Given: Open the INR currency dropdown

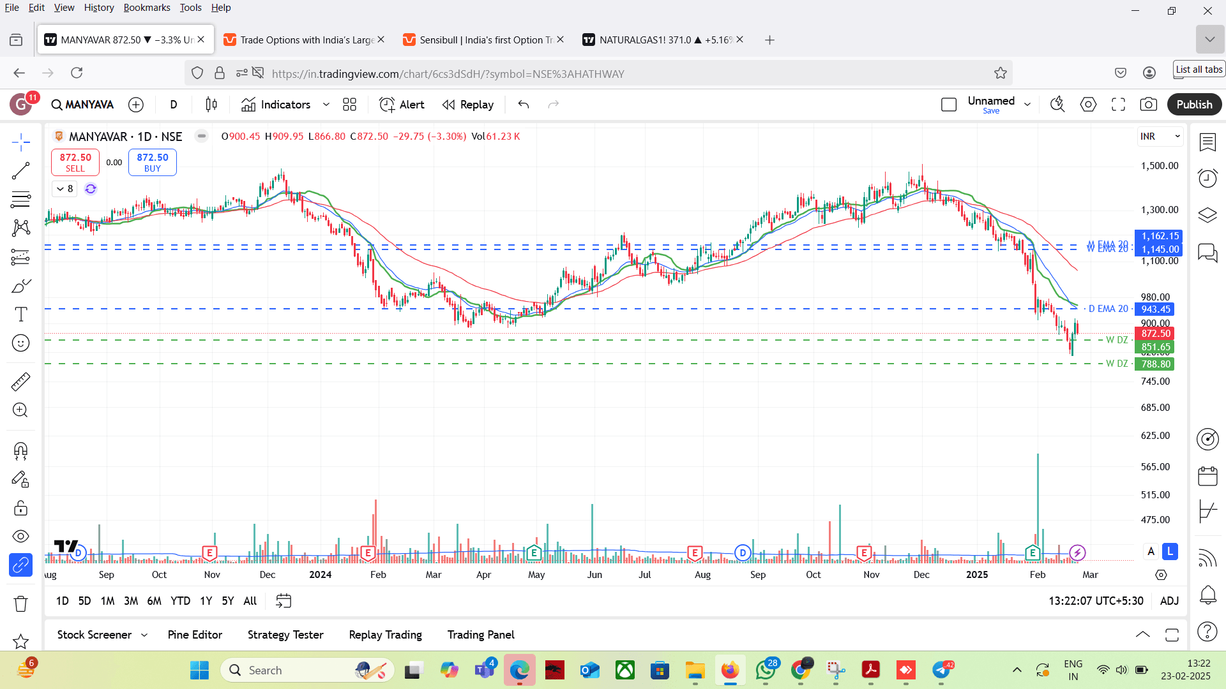Looking at the screenshot, I should pos(1160,137).
